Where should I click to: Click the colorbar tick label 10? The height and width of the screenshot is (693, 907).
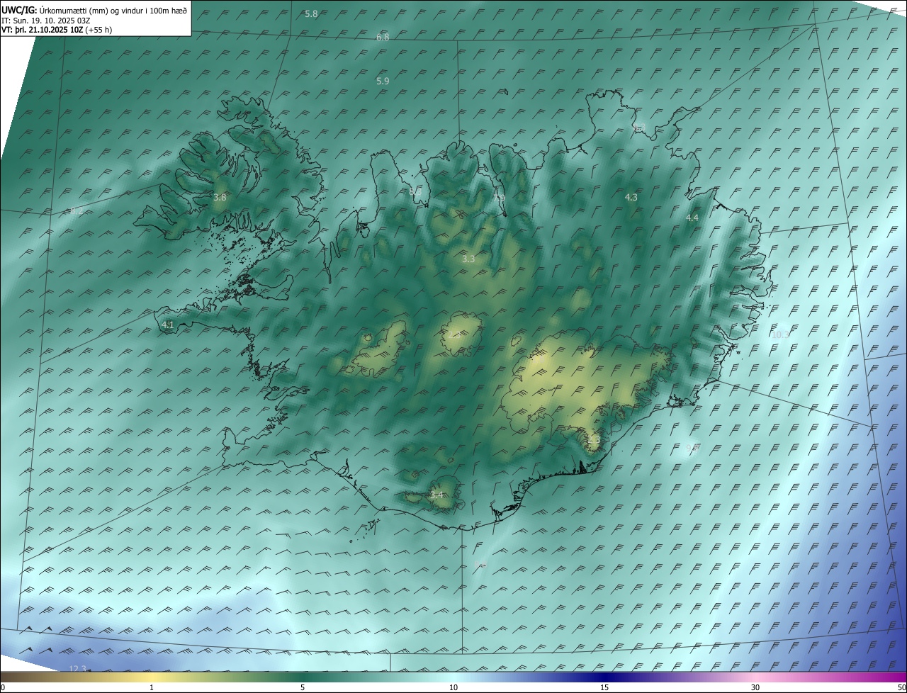(x=453, y=687)
